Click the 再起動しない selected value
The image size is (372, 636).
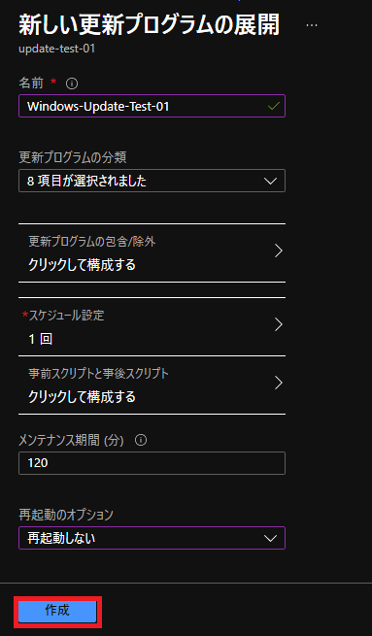click(61, 538)
